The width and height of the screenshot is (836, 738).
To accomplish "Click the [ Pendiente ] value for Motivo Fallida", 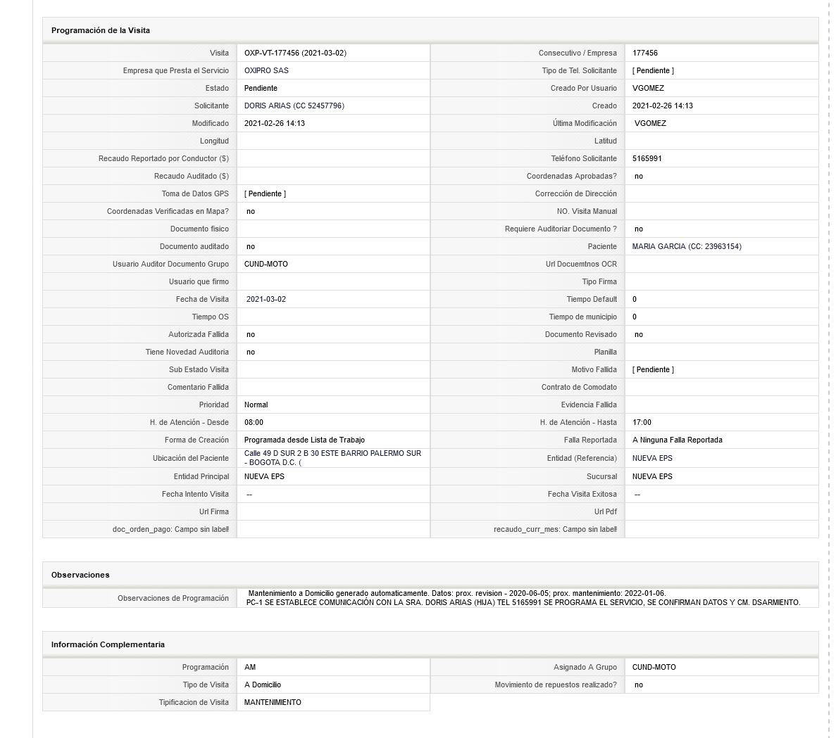I will coord(653,369).
